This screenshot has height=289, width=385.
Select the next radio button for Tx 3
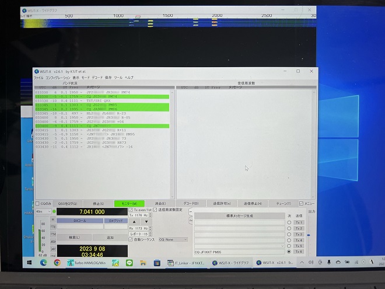pos(289,234)
